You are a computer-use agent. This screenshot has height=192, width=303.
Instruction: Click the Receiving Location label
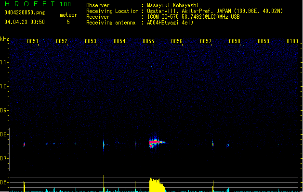112,11
